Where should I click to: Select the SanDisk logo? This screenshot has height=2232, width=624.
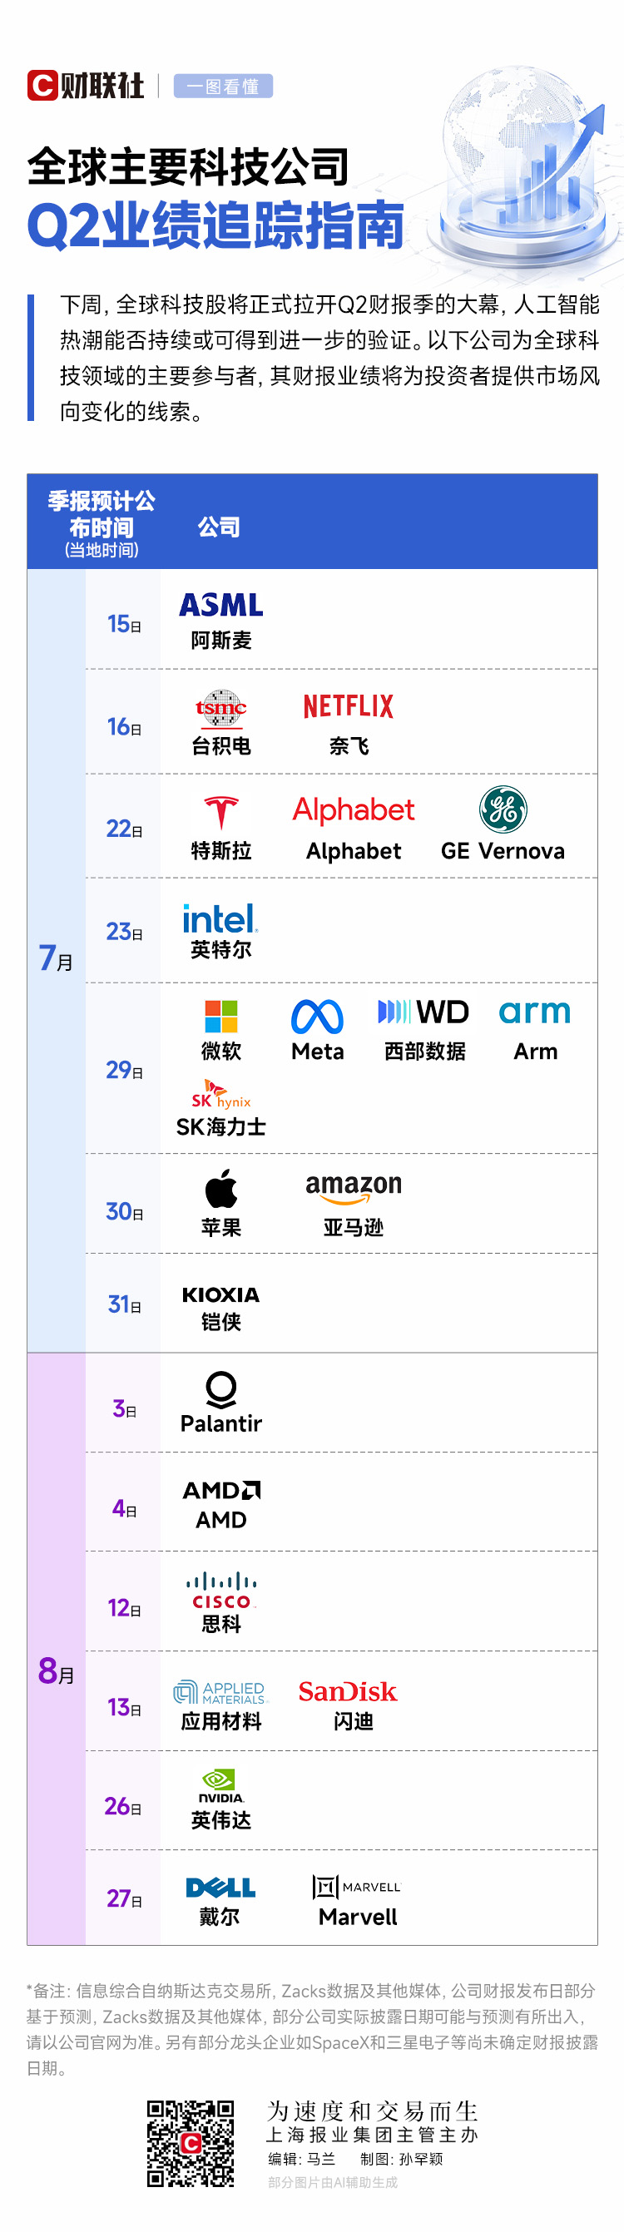pyautogui.click(x=348, y=1691)
